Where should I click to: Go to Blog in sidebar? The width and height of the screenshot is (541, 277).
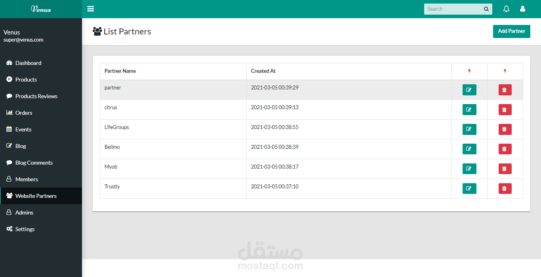point(41,146)
